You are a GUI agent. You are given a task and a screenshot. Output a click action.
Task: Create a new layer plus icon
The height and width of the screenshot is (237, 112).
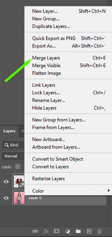click(89, 231)
